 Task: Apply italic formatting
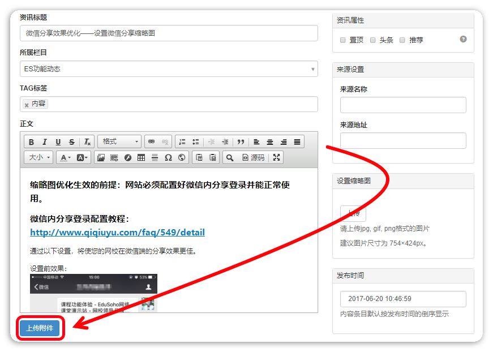(x=45, y=142)
